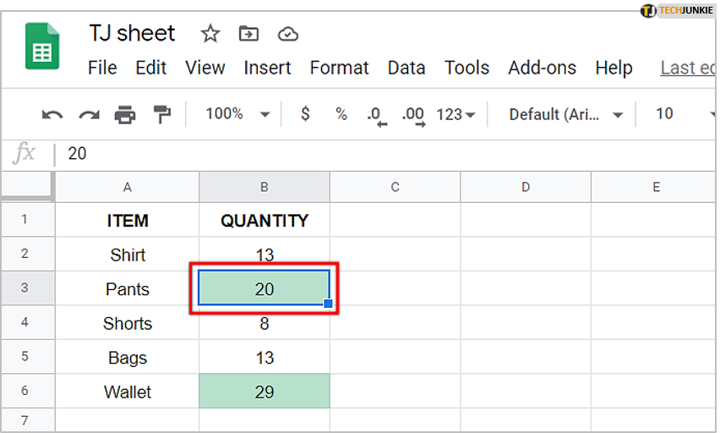
Task: Open the 100% zoom dropdown
Action: click(237, 113)
